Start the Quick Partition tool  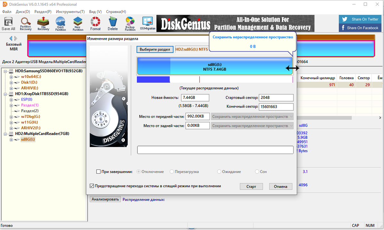tap(60, 24)
